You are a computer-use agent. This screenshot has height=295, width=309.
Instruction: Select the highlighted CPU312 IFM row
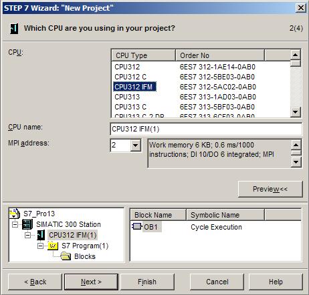coord(134,87)
